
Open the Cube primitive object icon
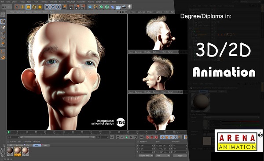tap(90, 7)
